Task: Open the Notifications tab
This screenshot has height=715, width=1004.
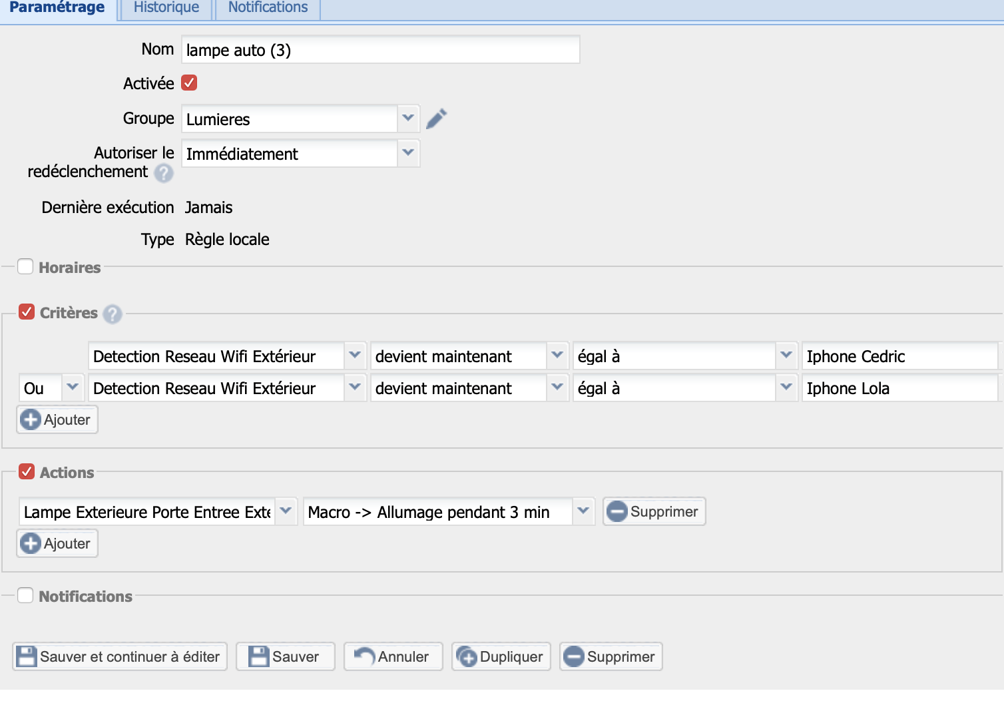Action: pos(268,8)
